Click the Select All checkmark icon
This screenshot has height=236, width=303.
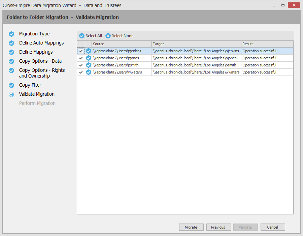(x=82, y=36)
